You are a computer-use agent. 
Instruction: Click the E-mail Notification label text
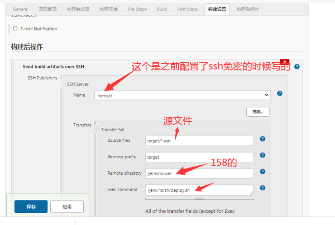tap(39, 29)
